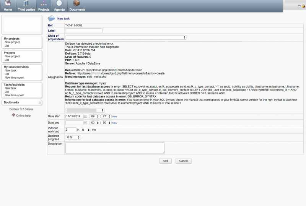Click the Online help book icon

(x=13, y=115)
